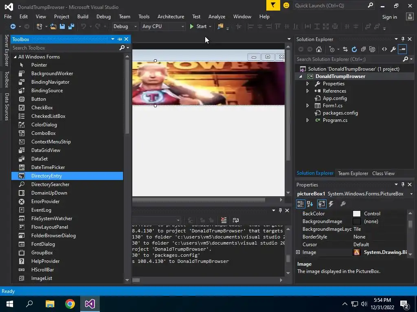Switch to the Team Explorer tab
Screen dimensions: 417x312
tap(353, 173)
